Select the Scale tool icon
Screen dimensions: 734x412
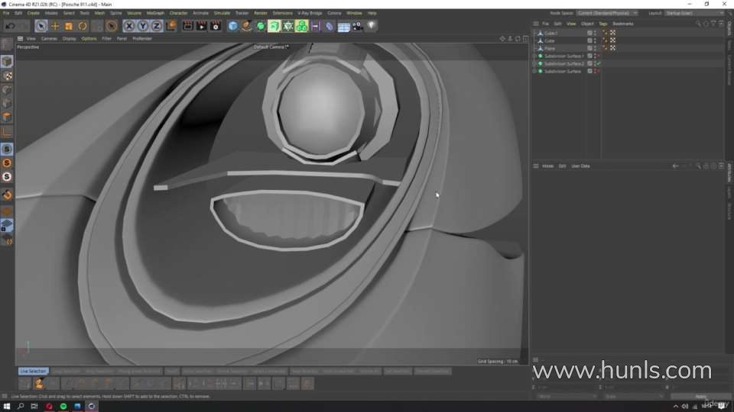point(69,26)
